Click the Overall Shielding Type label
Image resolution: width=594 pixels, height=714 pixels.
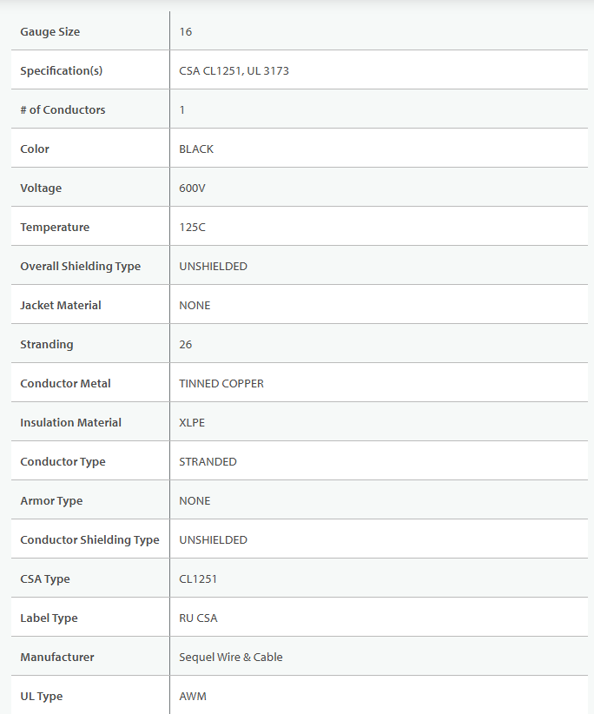[80, 267]
